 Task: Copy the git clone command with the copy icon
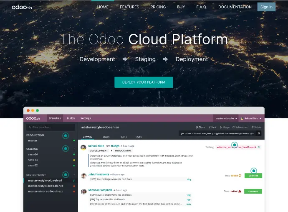[259, 133]
